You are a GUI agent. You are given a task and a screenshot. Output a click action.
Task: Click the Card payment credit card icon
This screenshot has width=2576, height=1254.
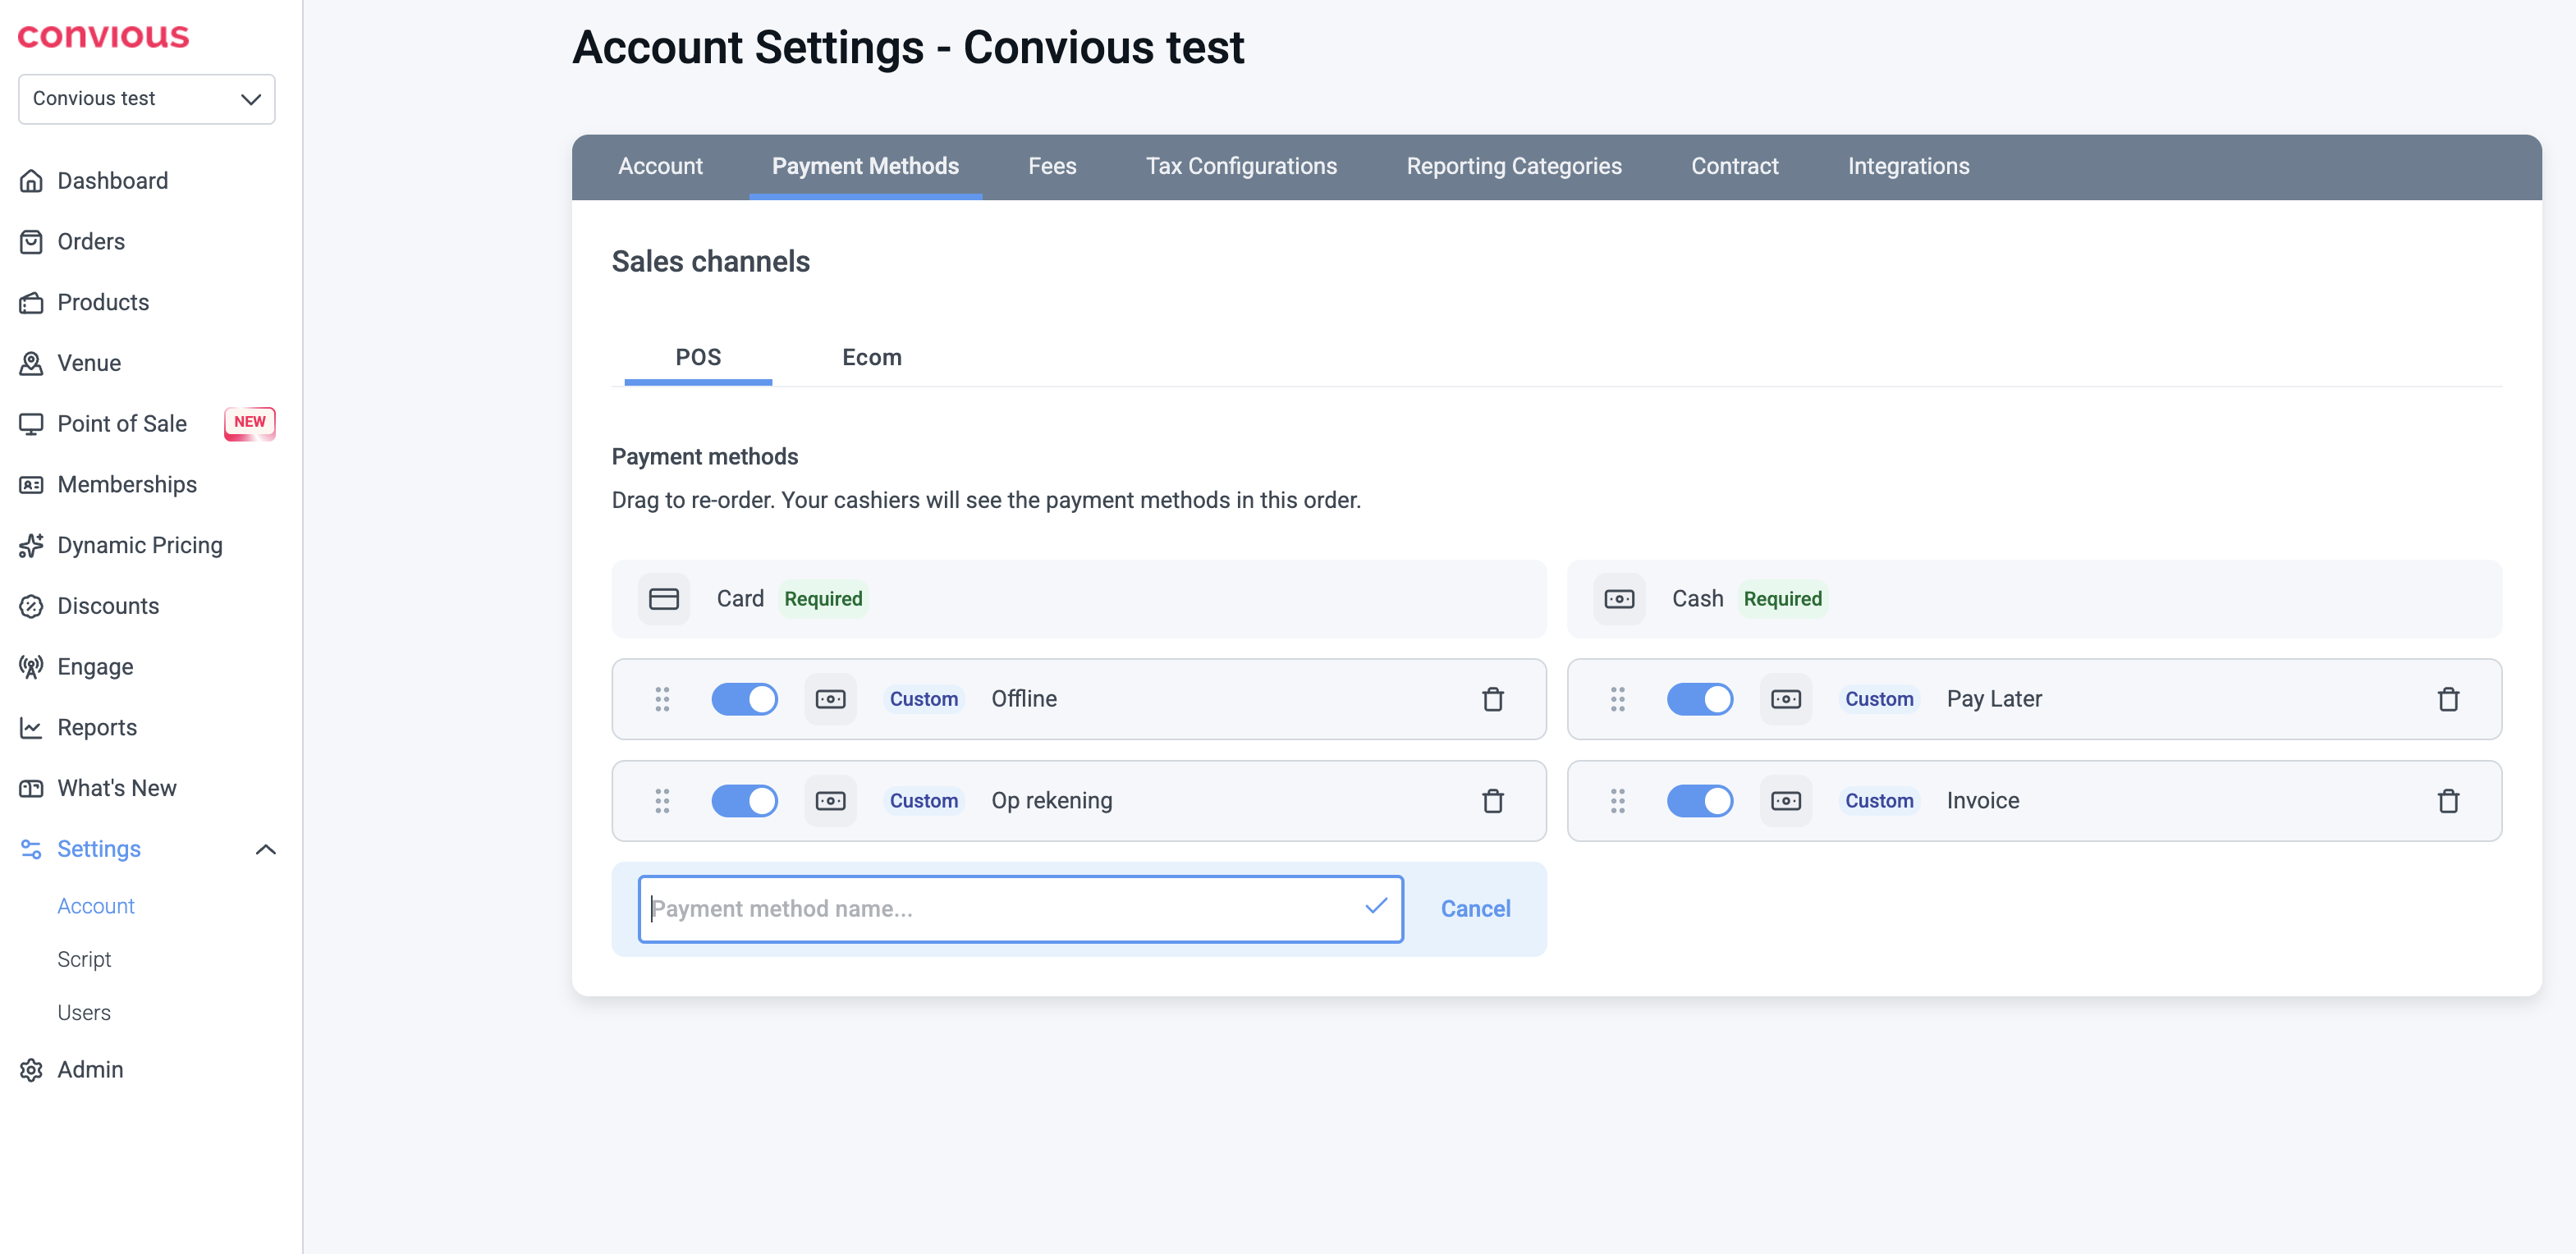(x=664, y=599)
